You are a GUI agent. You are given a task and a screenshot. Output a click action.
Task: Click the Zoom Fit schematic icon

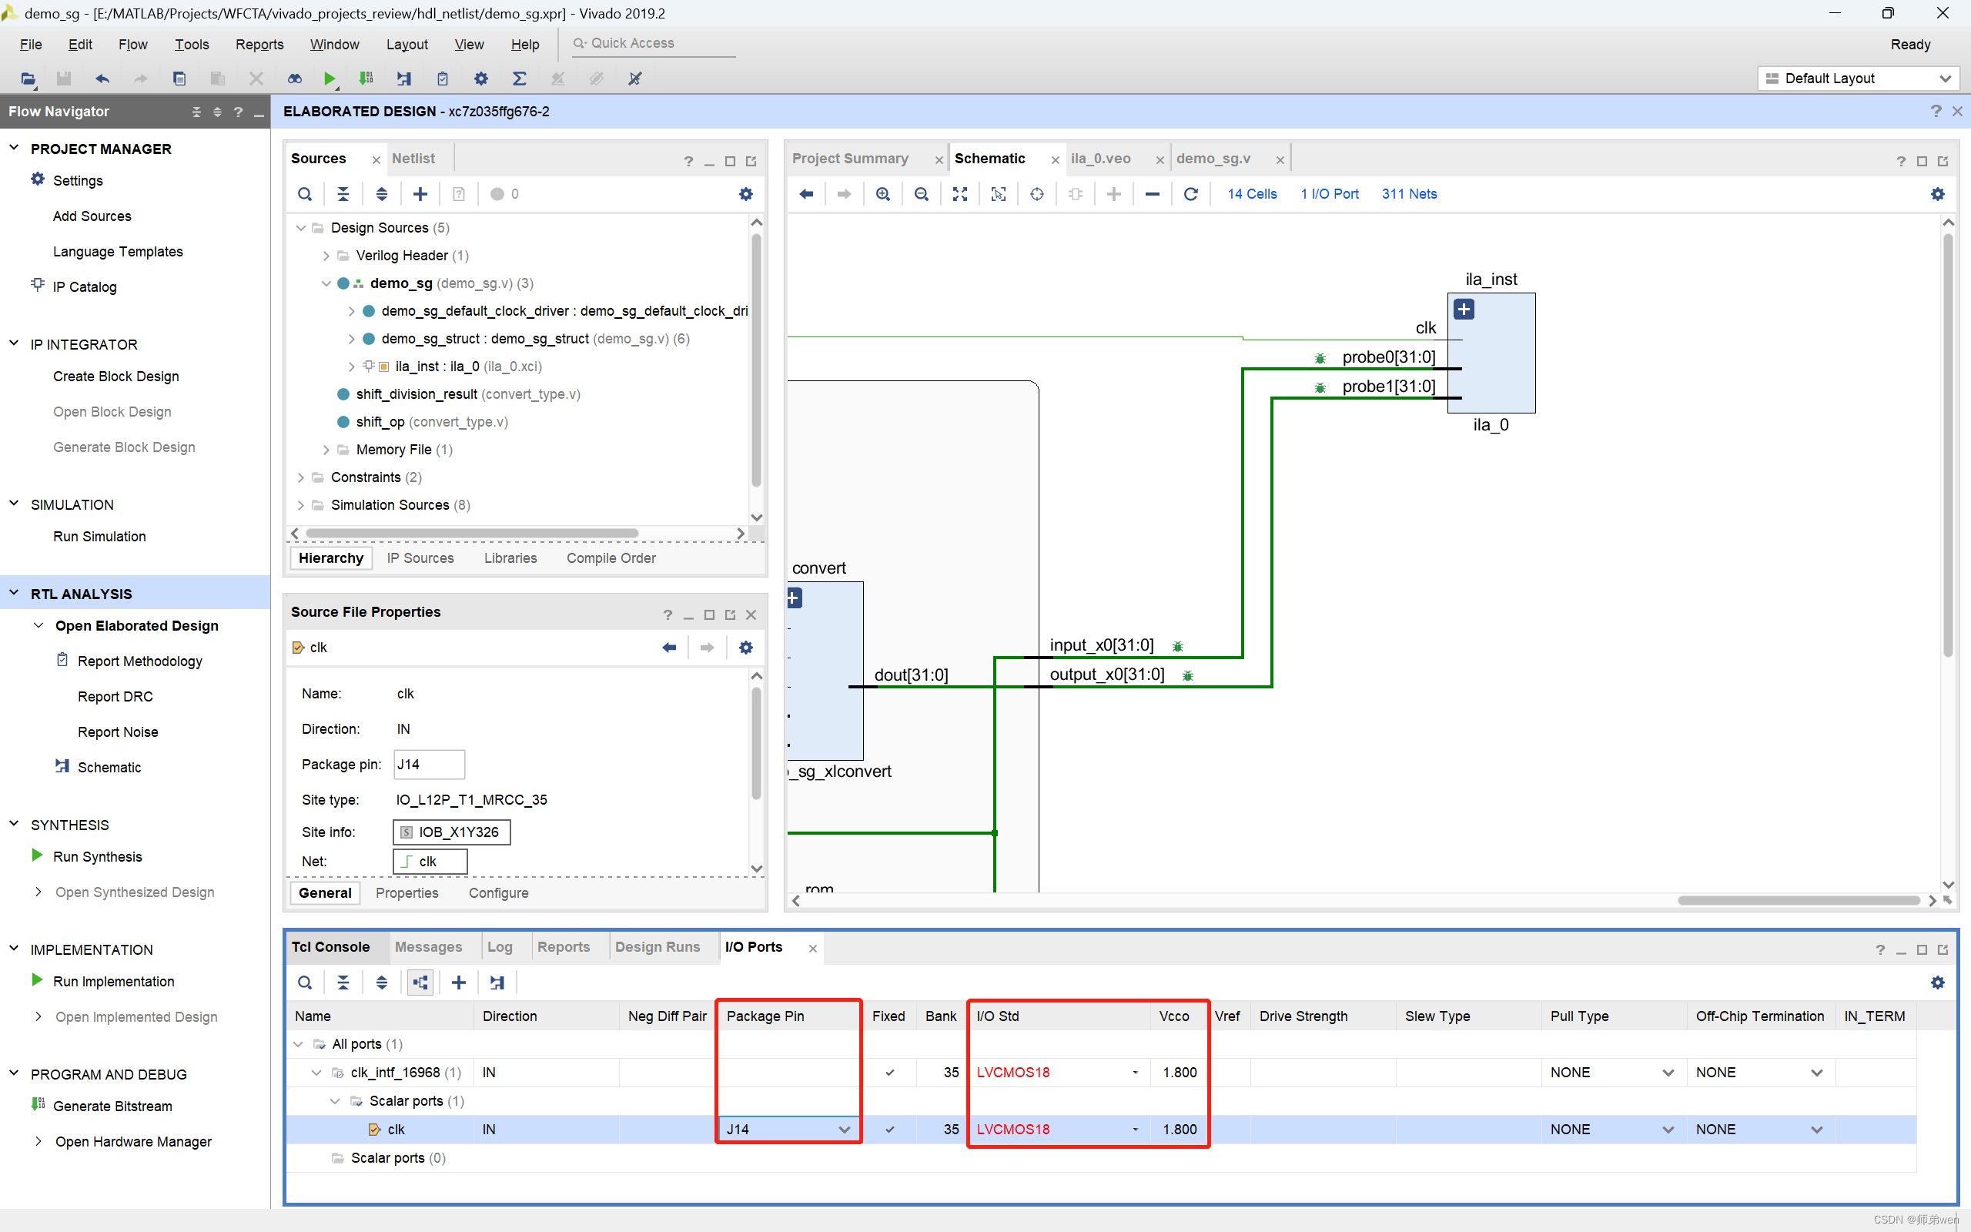[x=959, y=194]
